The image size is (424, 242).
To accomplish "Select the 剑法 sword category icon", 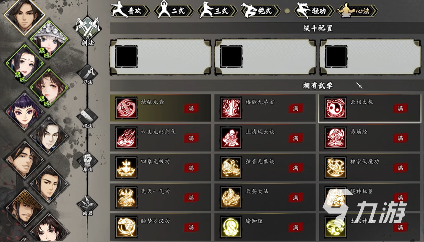I will click(x=87, y=29).
